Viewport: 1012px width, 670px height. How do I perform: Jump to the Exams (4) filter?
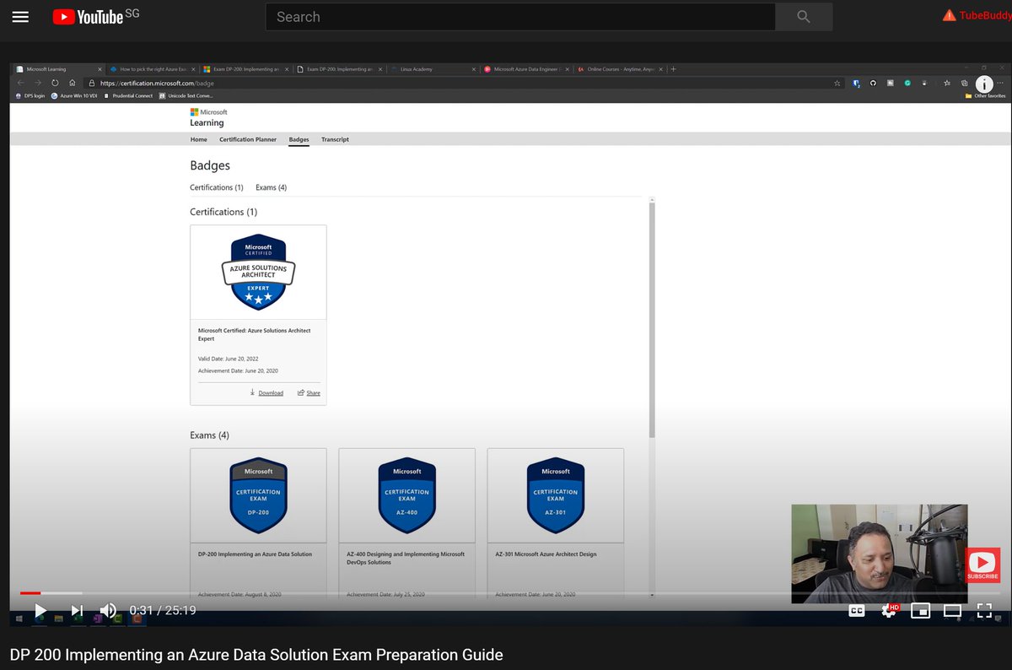click(x=271, y=187)
